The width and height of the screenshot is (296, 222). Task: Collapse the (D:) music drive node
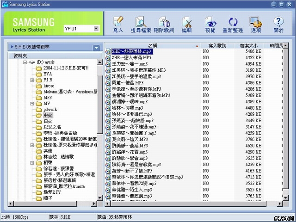point(25,62)
